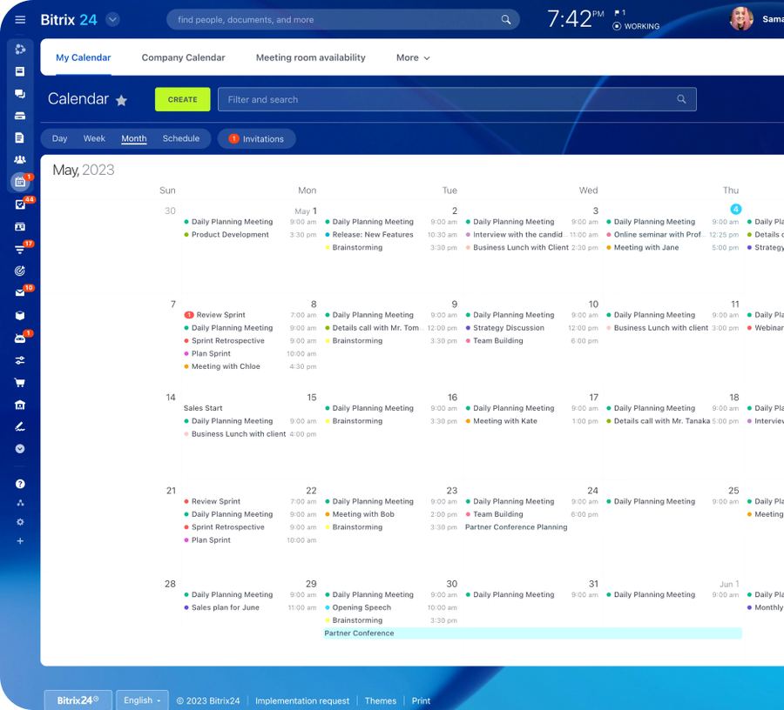Open the English language selector
Viewport: 784px width, 710px height.
[142, 700]
